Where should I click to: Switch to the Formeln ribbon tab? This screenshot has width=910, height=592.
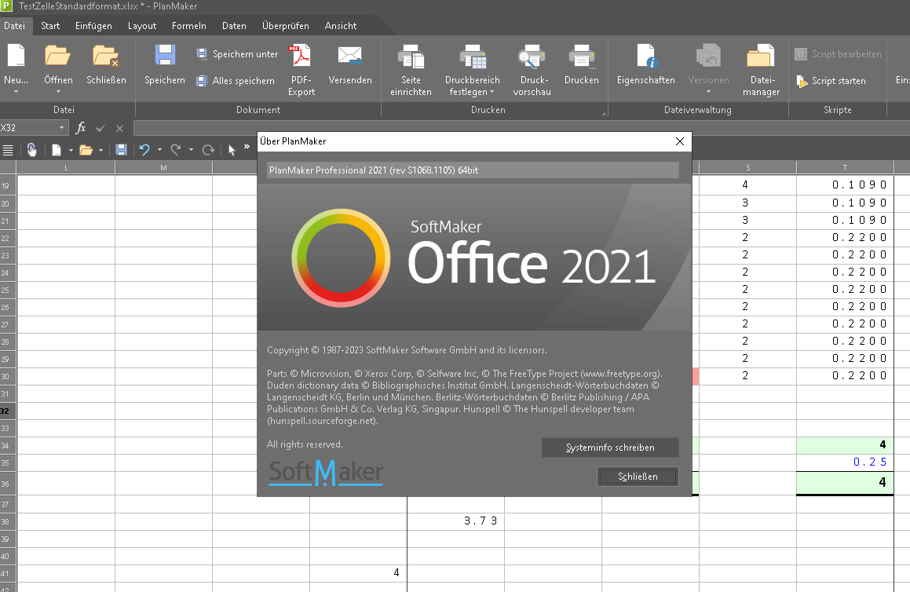(188, 26)
